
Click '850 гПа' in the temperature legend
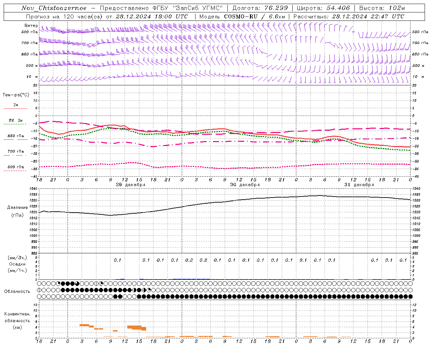pos(16,136)
